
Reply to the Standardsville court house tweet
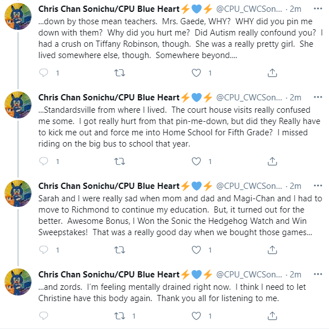pyautogui.click(x=43, y=161)
